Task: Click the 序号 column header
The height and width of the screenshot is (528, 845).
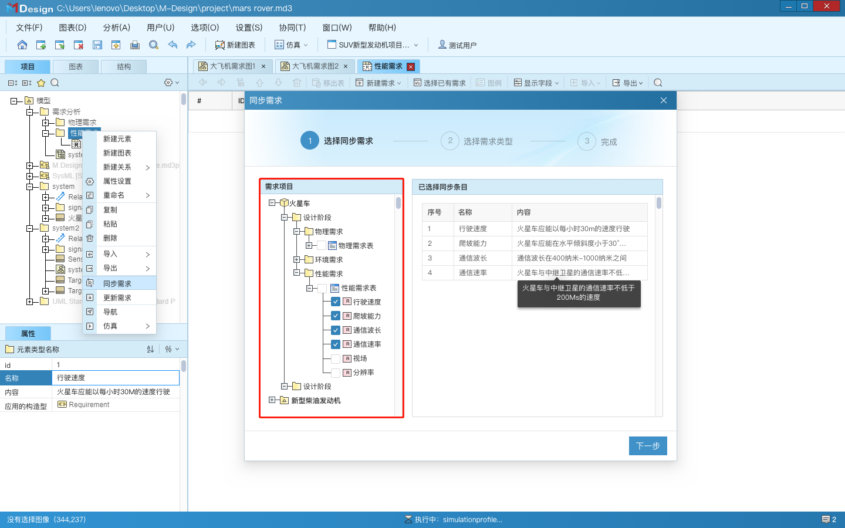Action: click(x=438, y=212)
